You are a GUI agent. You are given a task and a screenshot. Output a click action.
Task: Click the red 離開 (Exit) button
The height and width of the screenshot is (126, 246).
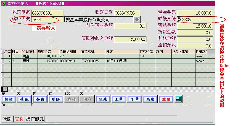click(x=166, y=99)
